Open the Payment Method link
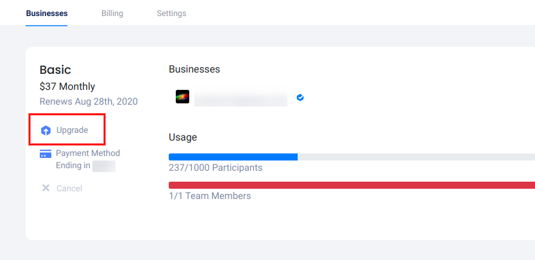The width and height of the screenshot is (535, 260). pos(88,153)
